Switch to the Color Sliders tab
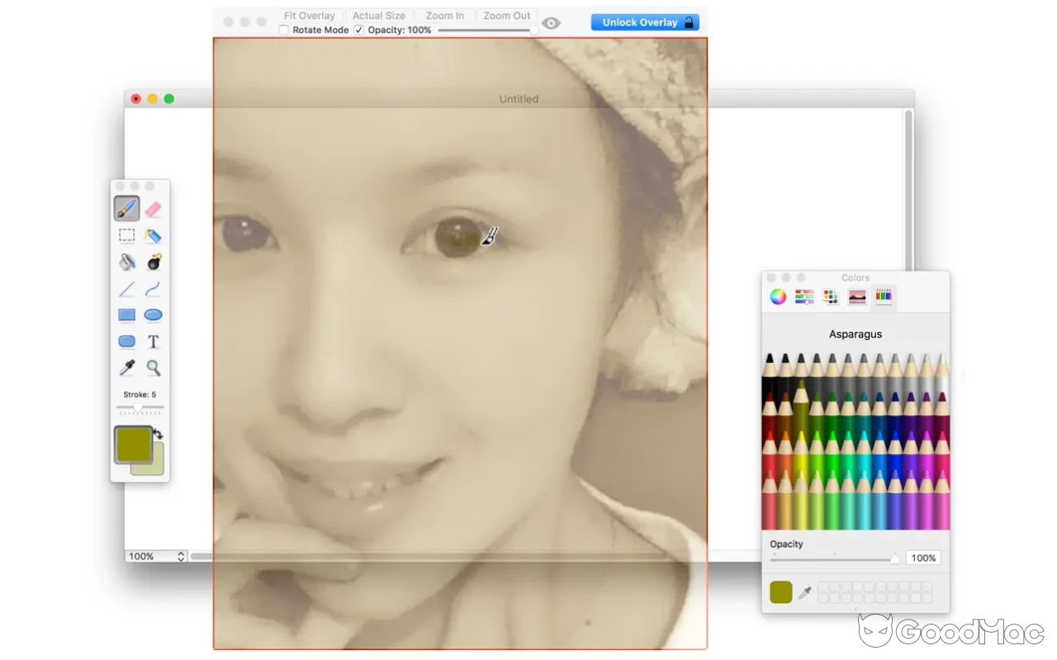 [803, 297]
